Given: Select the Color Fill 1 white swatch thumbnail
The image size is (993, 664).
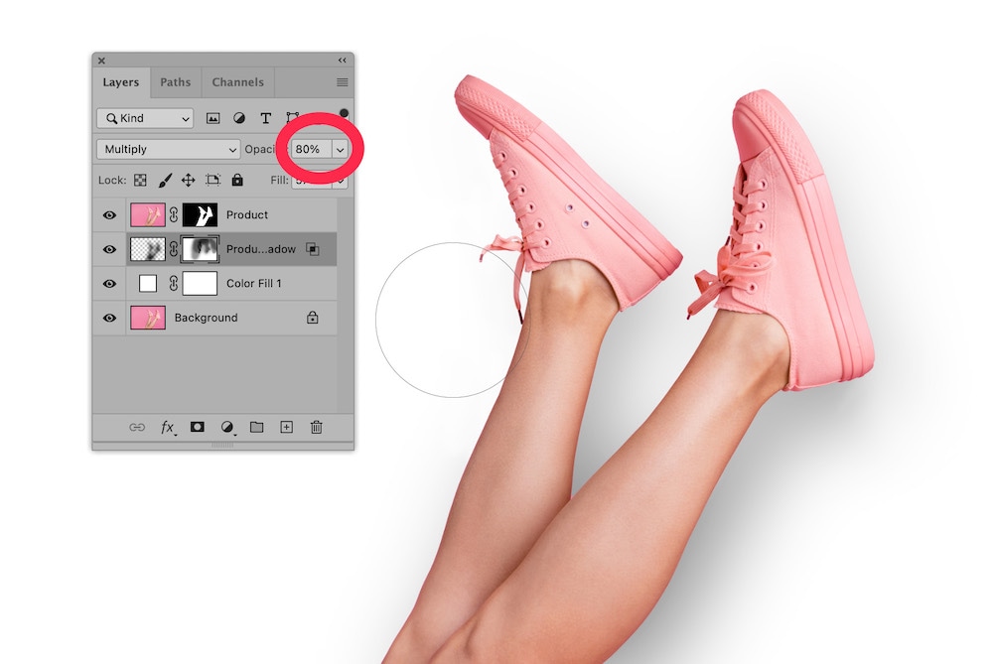Looking at the screenshot, I should click(148, 284).
